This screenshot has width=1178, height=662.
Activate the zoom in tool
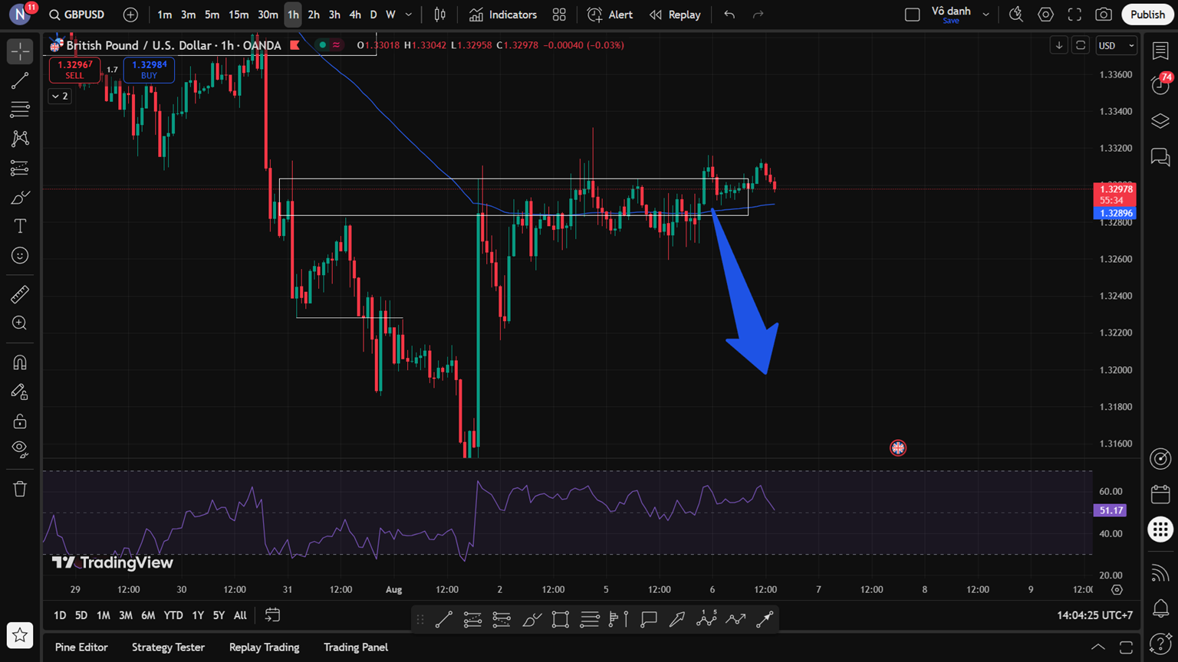[20, 323]
